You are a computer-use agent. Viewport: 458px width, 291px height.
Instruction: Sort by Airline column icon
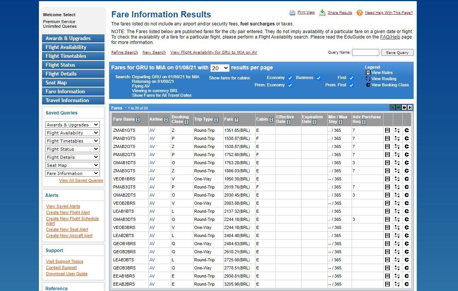coord(166,119)
